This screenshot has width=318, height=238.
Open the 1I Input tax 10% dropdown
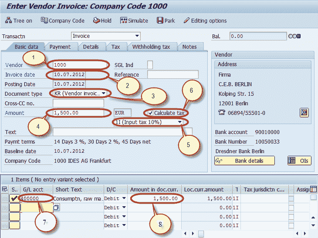(x=179, y=122)
